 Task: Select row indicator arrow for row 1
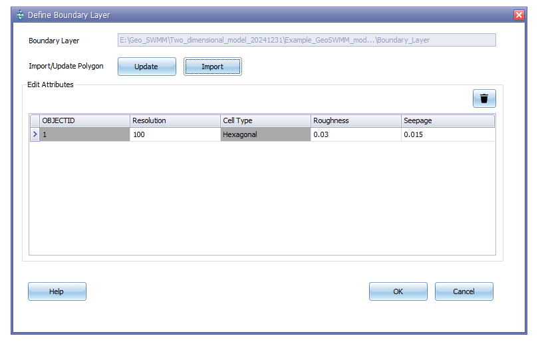point(35,134)
